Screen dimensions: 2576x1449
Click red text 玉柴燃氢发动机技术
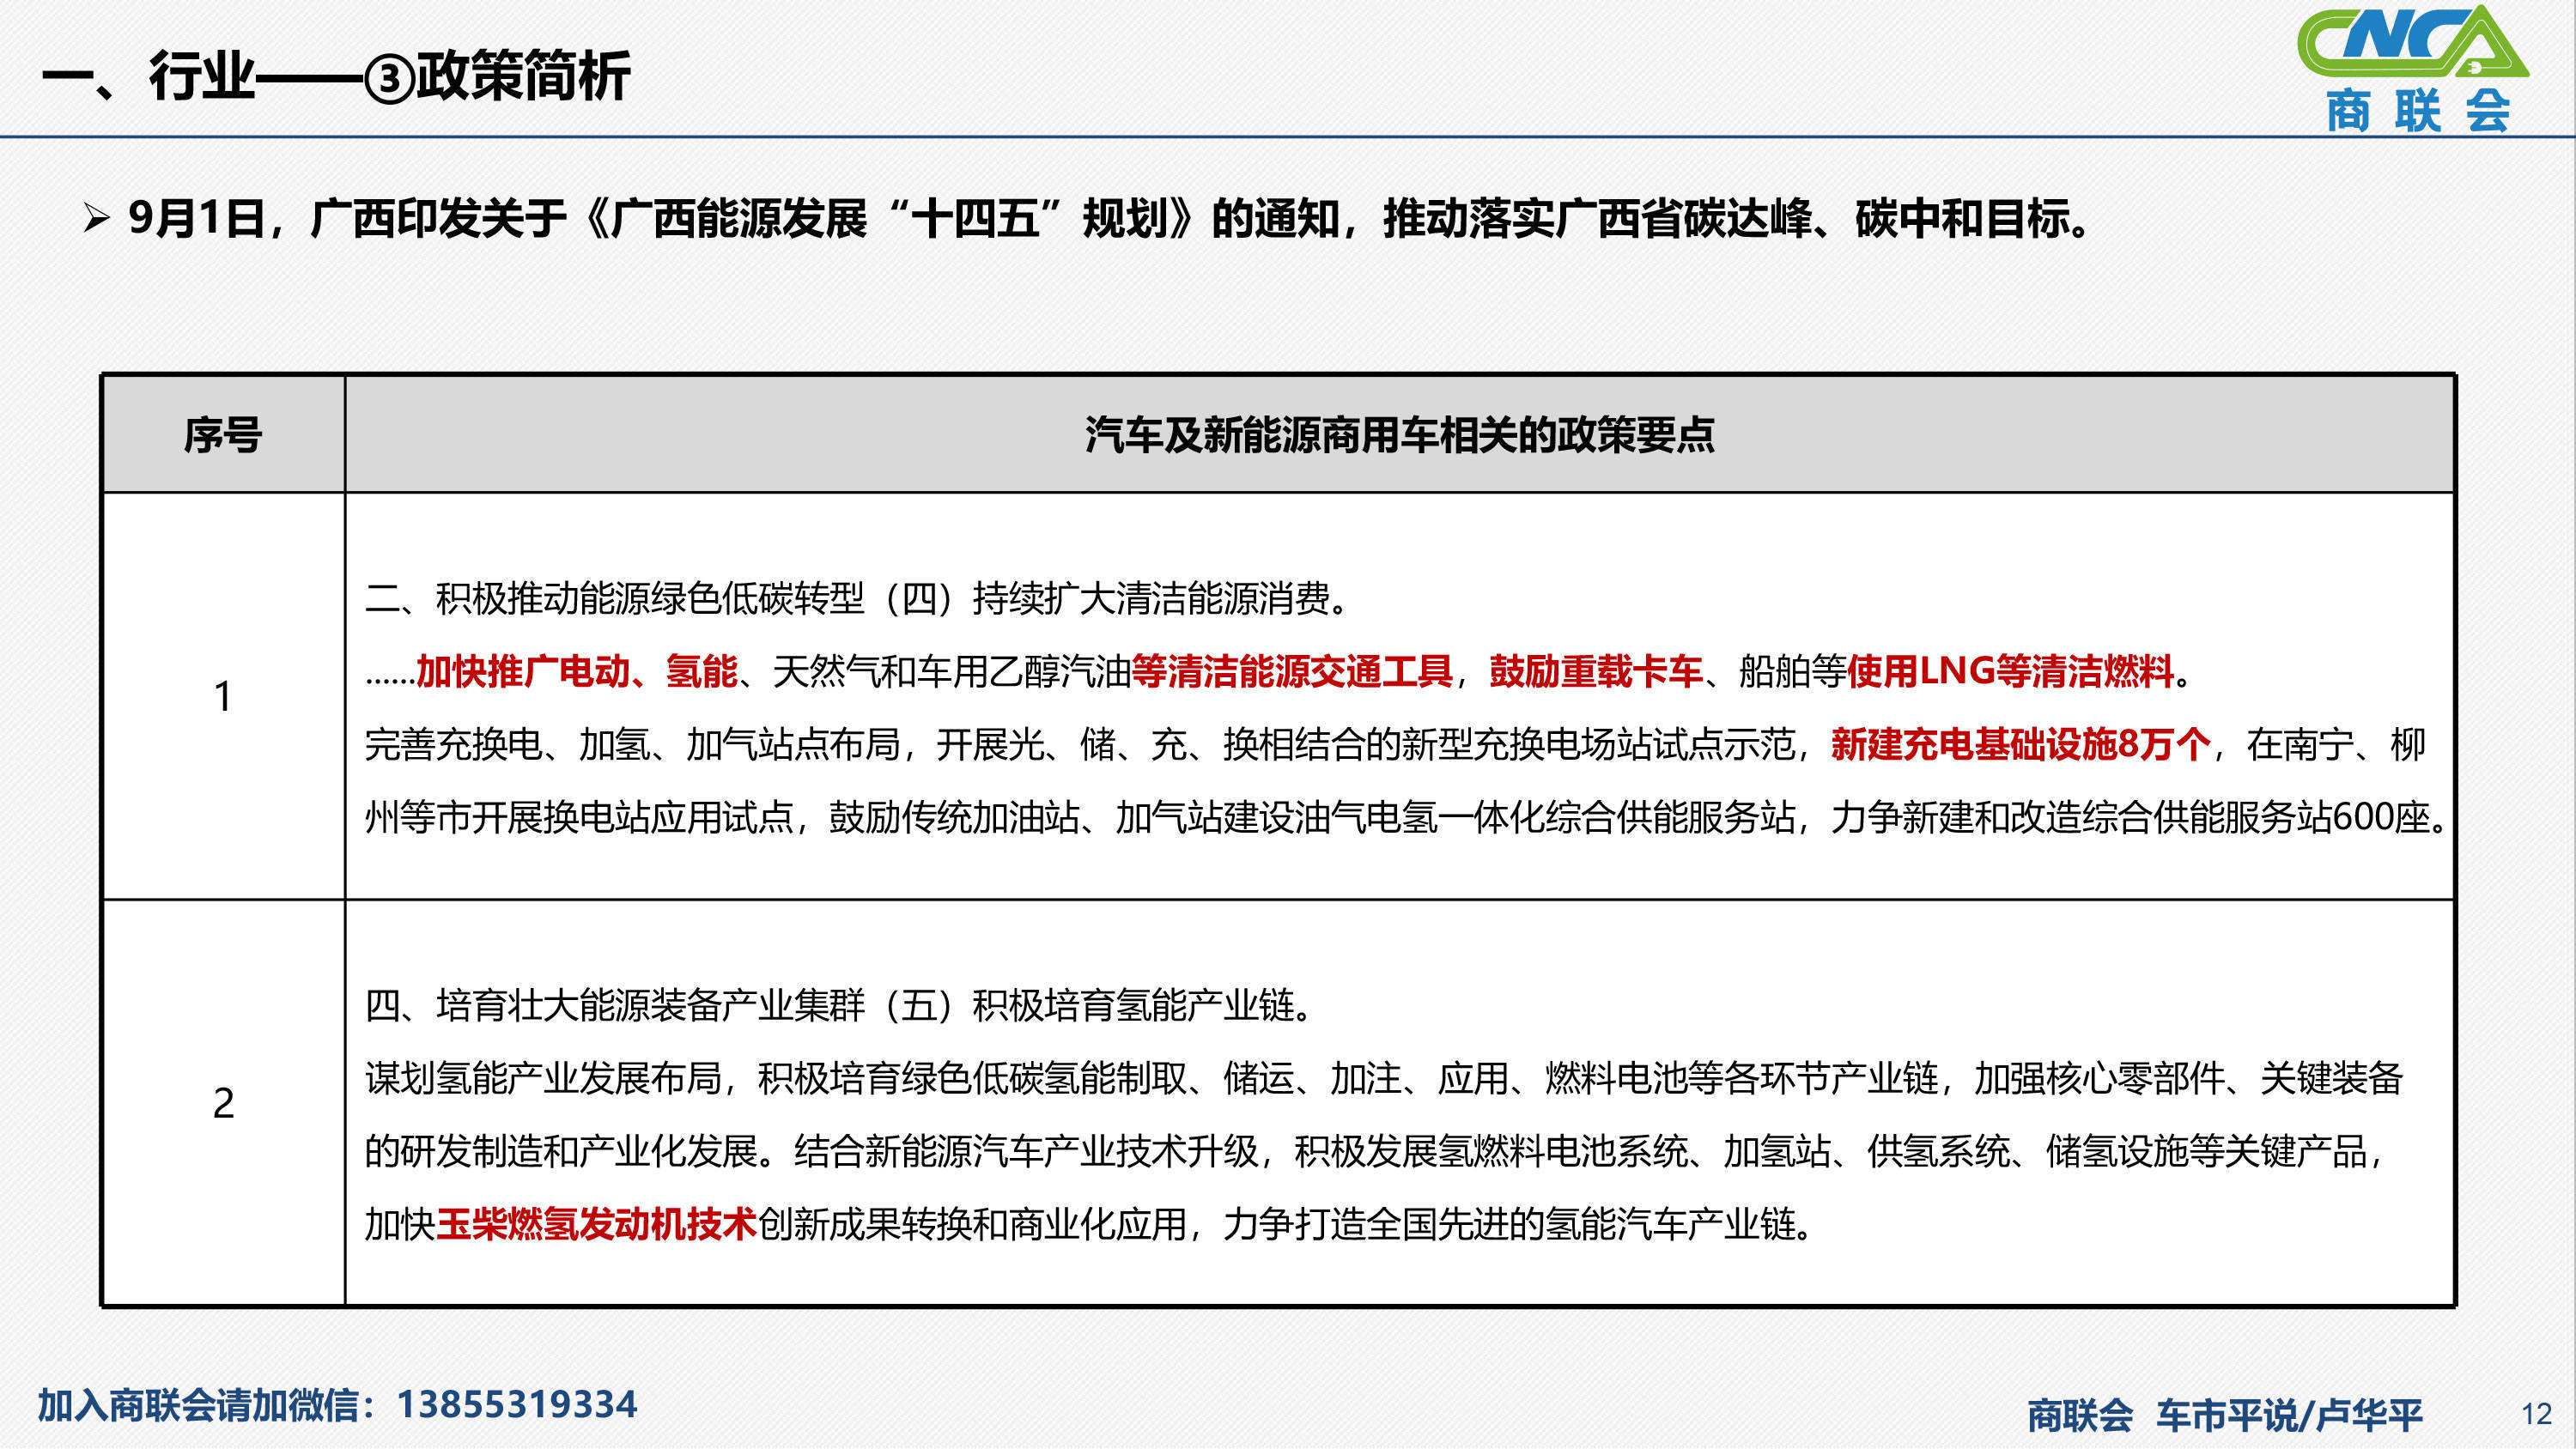[596, 1223]
